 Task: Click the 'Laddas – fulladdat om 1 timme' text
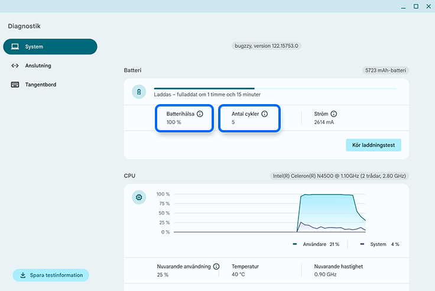pos(207,95)
